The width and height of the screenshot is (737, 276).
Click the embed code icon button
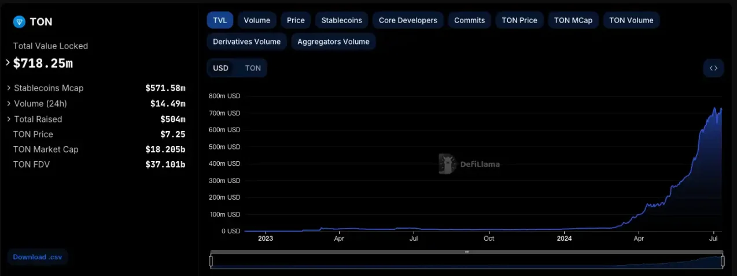click(713, 68)
